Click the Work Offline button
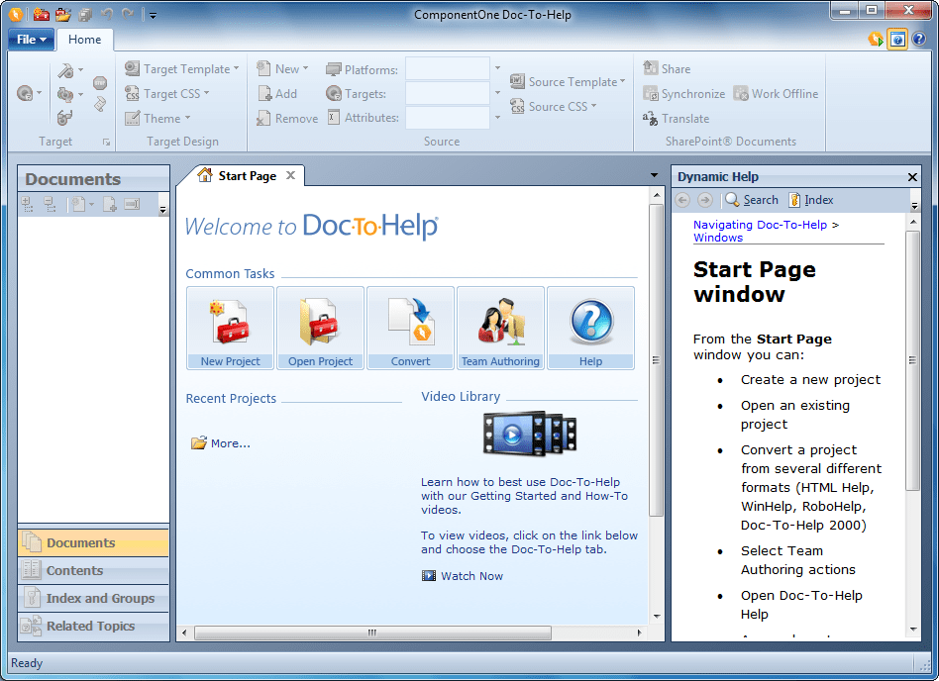This screenshot has width=939, height=681. pos(777,94)
